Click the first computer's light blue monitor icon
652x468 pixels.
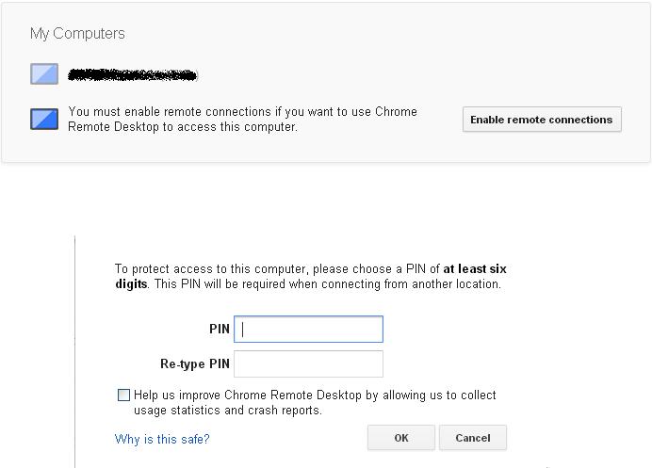click(44, 73)
